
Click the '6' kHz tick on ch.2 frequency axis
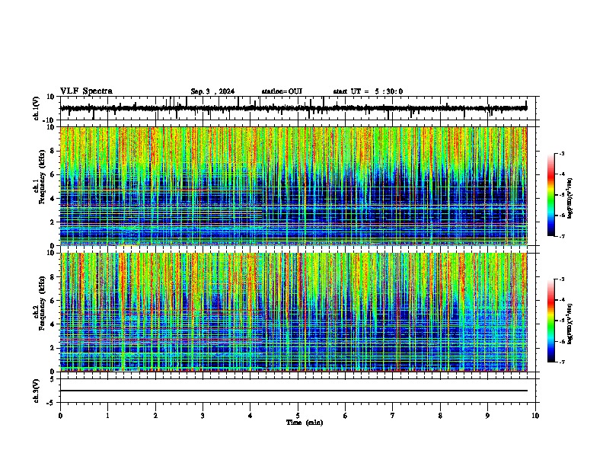point(53,301)
